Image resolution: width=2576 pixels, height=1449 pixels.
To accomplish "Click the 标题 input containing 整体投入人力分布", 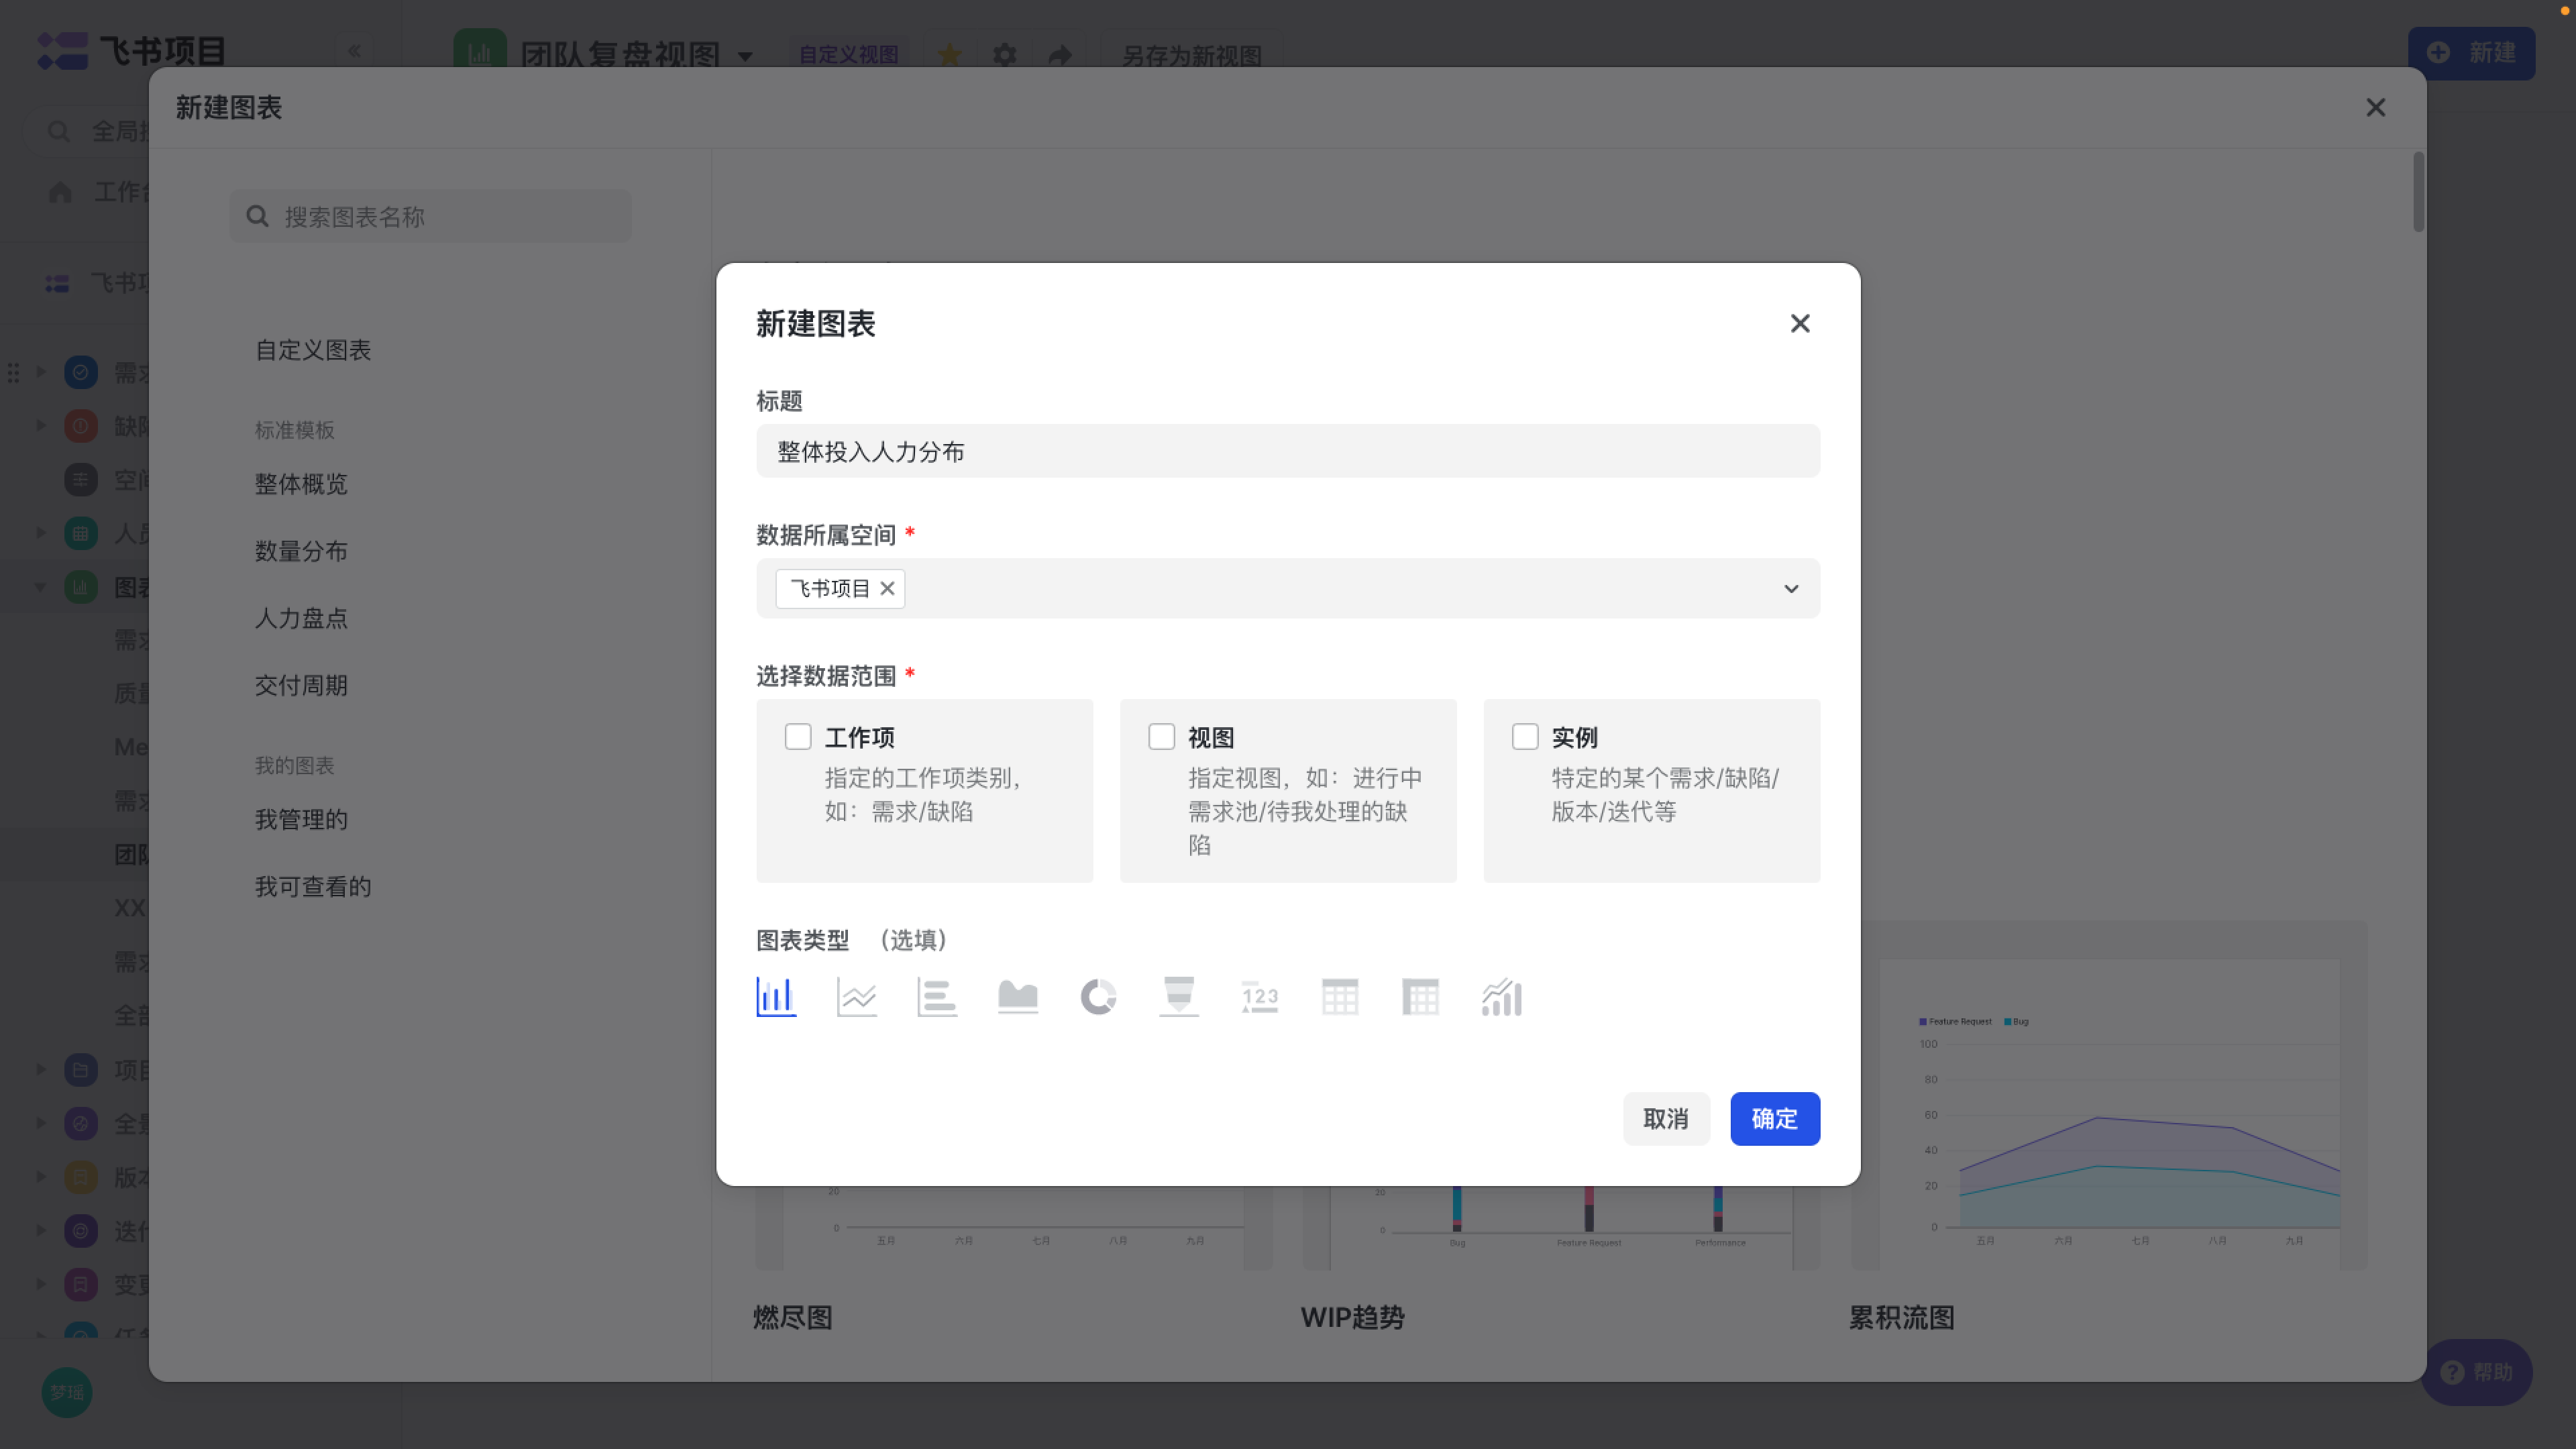I will [x=1288, y=451].
